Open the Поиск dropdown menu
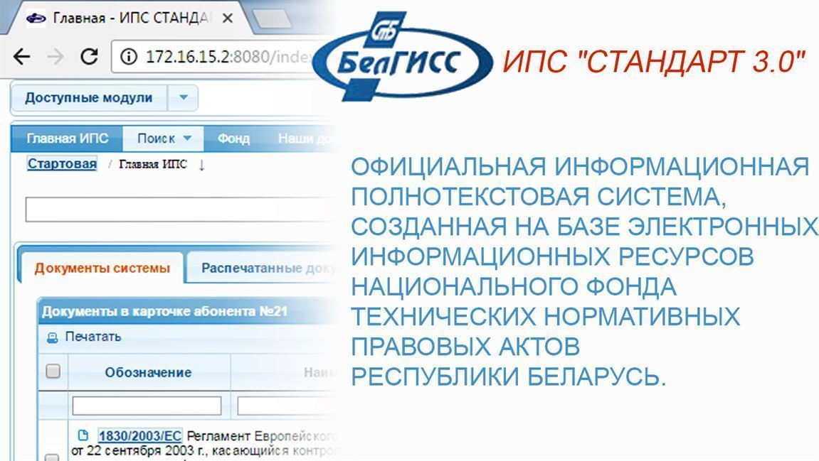Viewport: 819px width, 461px height. click(164, 139)
